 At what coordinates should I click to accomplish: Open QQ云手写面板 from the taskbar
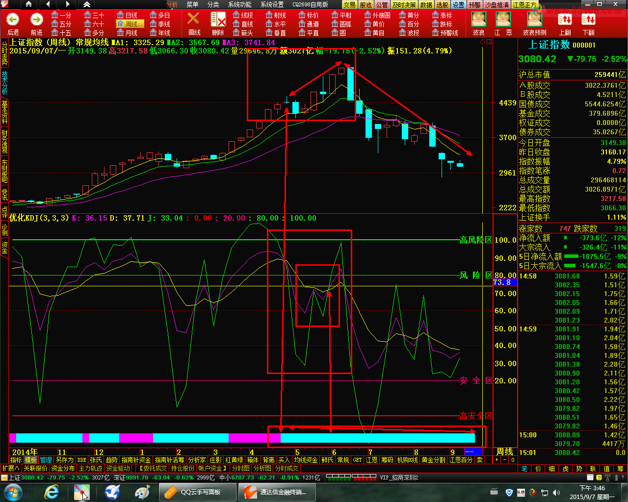(197, 492)
